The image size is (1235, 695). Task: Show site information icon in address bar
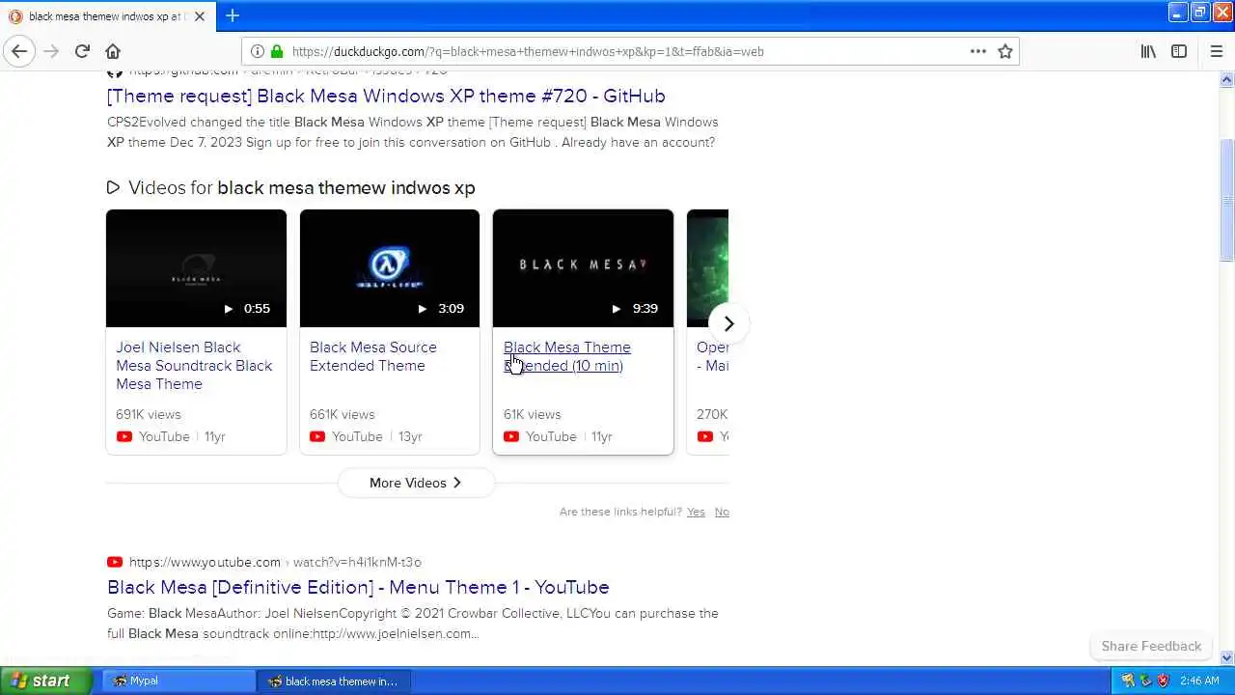[x=258, y=51]
